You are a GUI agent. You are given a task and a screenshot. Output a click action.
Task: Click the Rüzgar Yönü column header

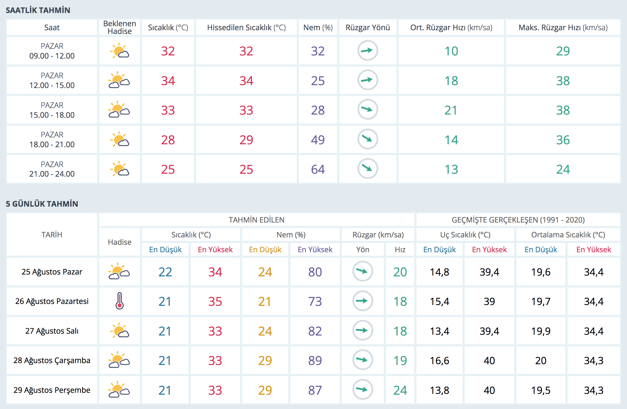(x=368, y=28)
